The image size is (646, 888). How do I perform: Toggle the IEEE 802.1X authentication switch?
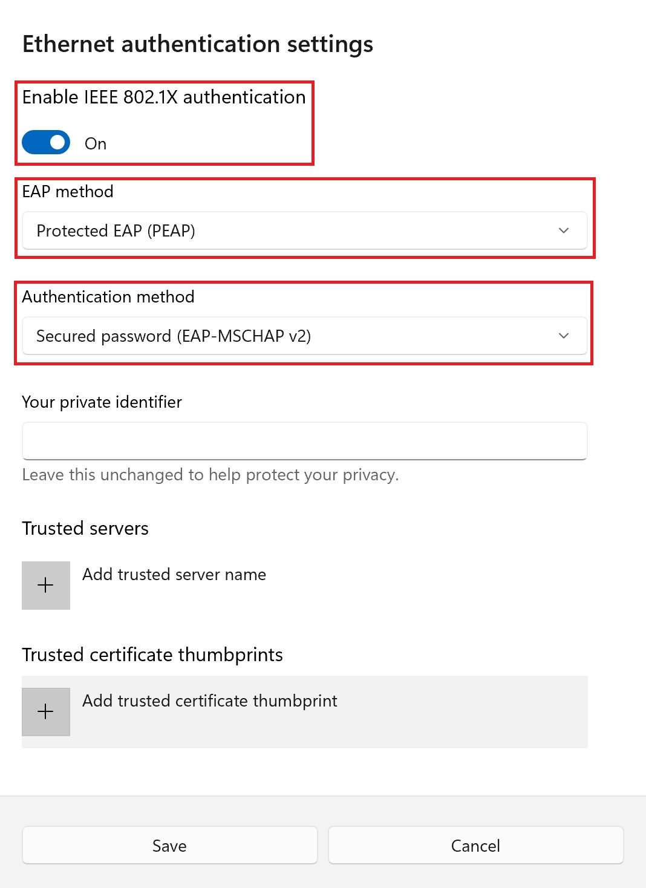pyautogui.click(x=46, y=143)
